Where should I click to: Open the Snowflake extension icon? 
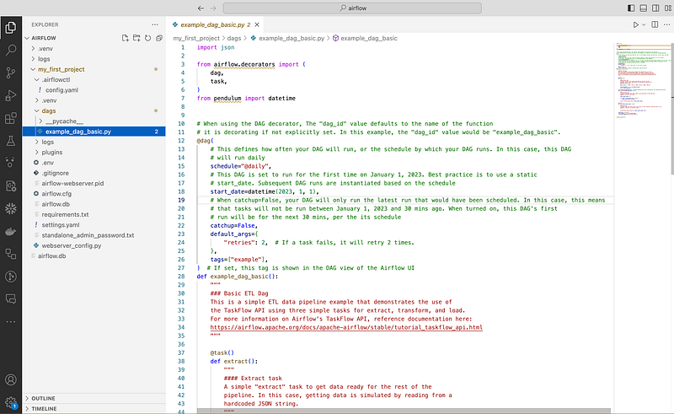click(x=11, y=209)
